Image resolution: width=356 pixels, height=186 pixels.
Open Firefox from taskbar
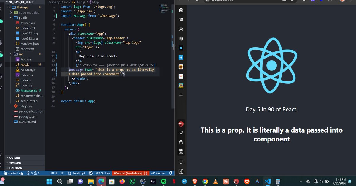(122, 181)
